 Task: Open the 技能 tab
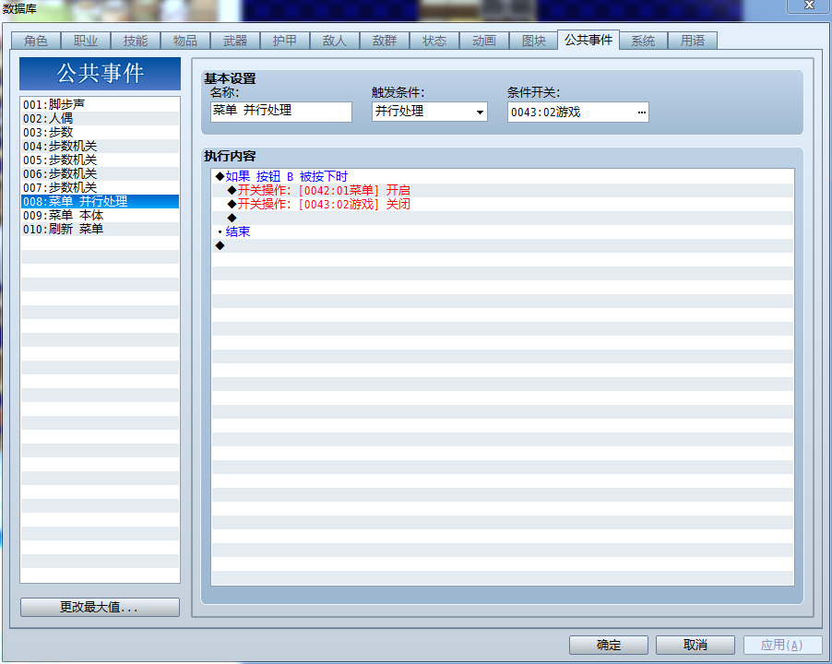click(136, 41)
